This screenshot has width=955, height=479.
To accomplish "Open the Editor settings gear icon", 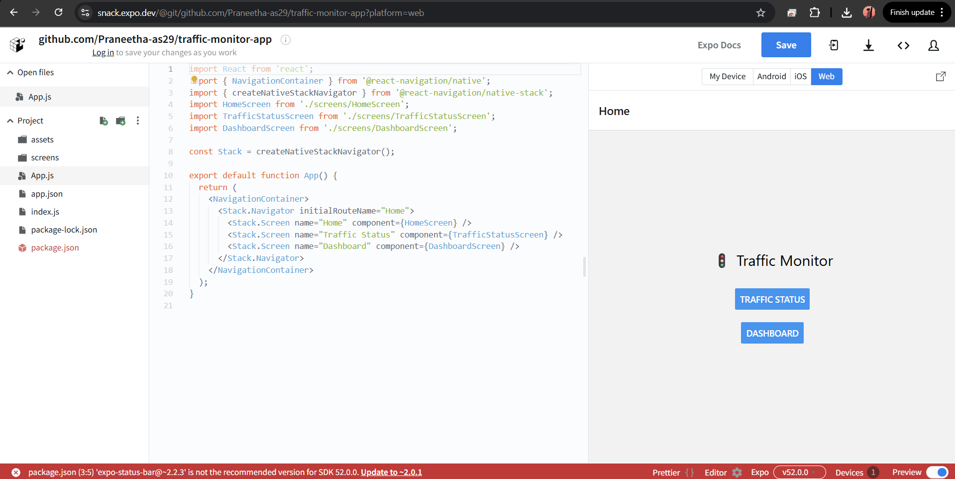I will tap(737, 473).
